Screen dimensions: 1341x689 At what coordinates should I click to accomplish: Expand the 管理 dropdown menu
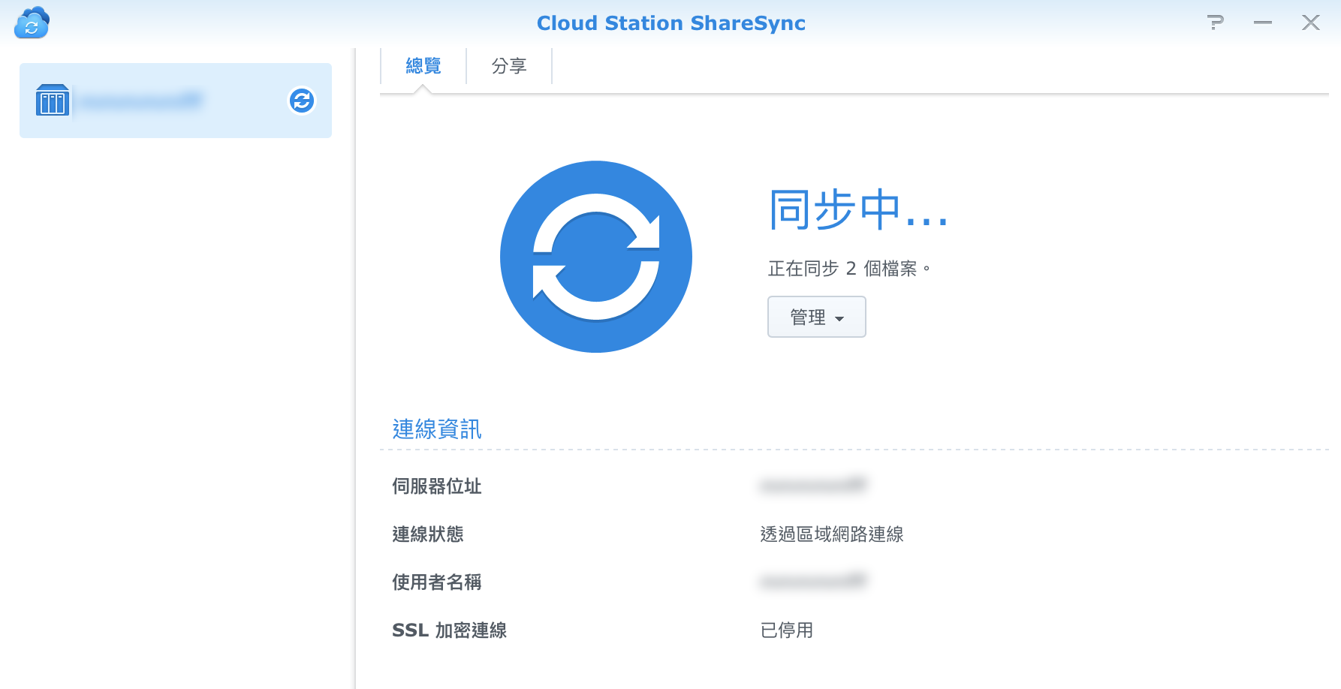pyautogui.click(x=816, y=317)
